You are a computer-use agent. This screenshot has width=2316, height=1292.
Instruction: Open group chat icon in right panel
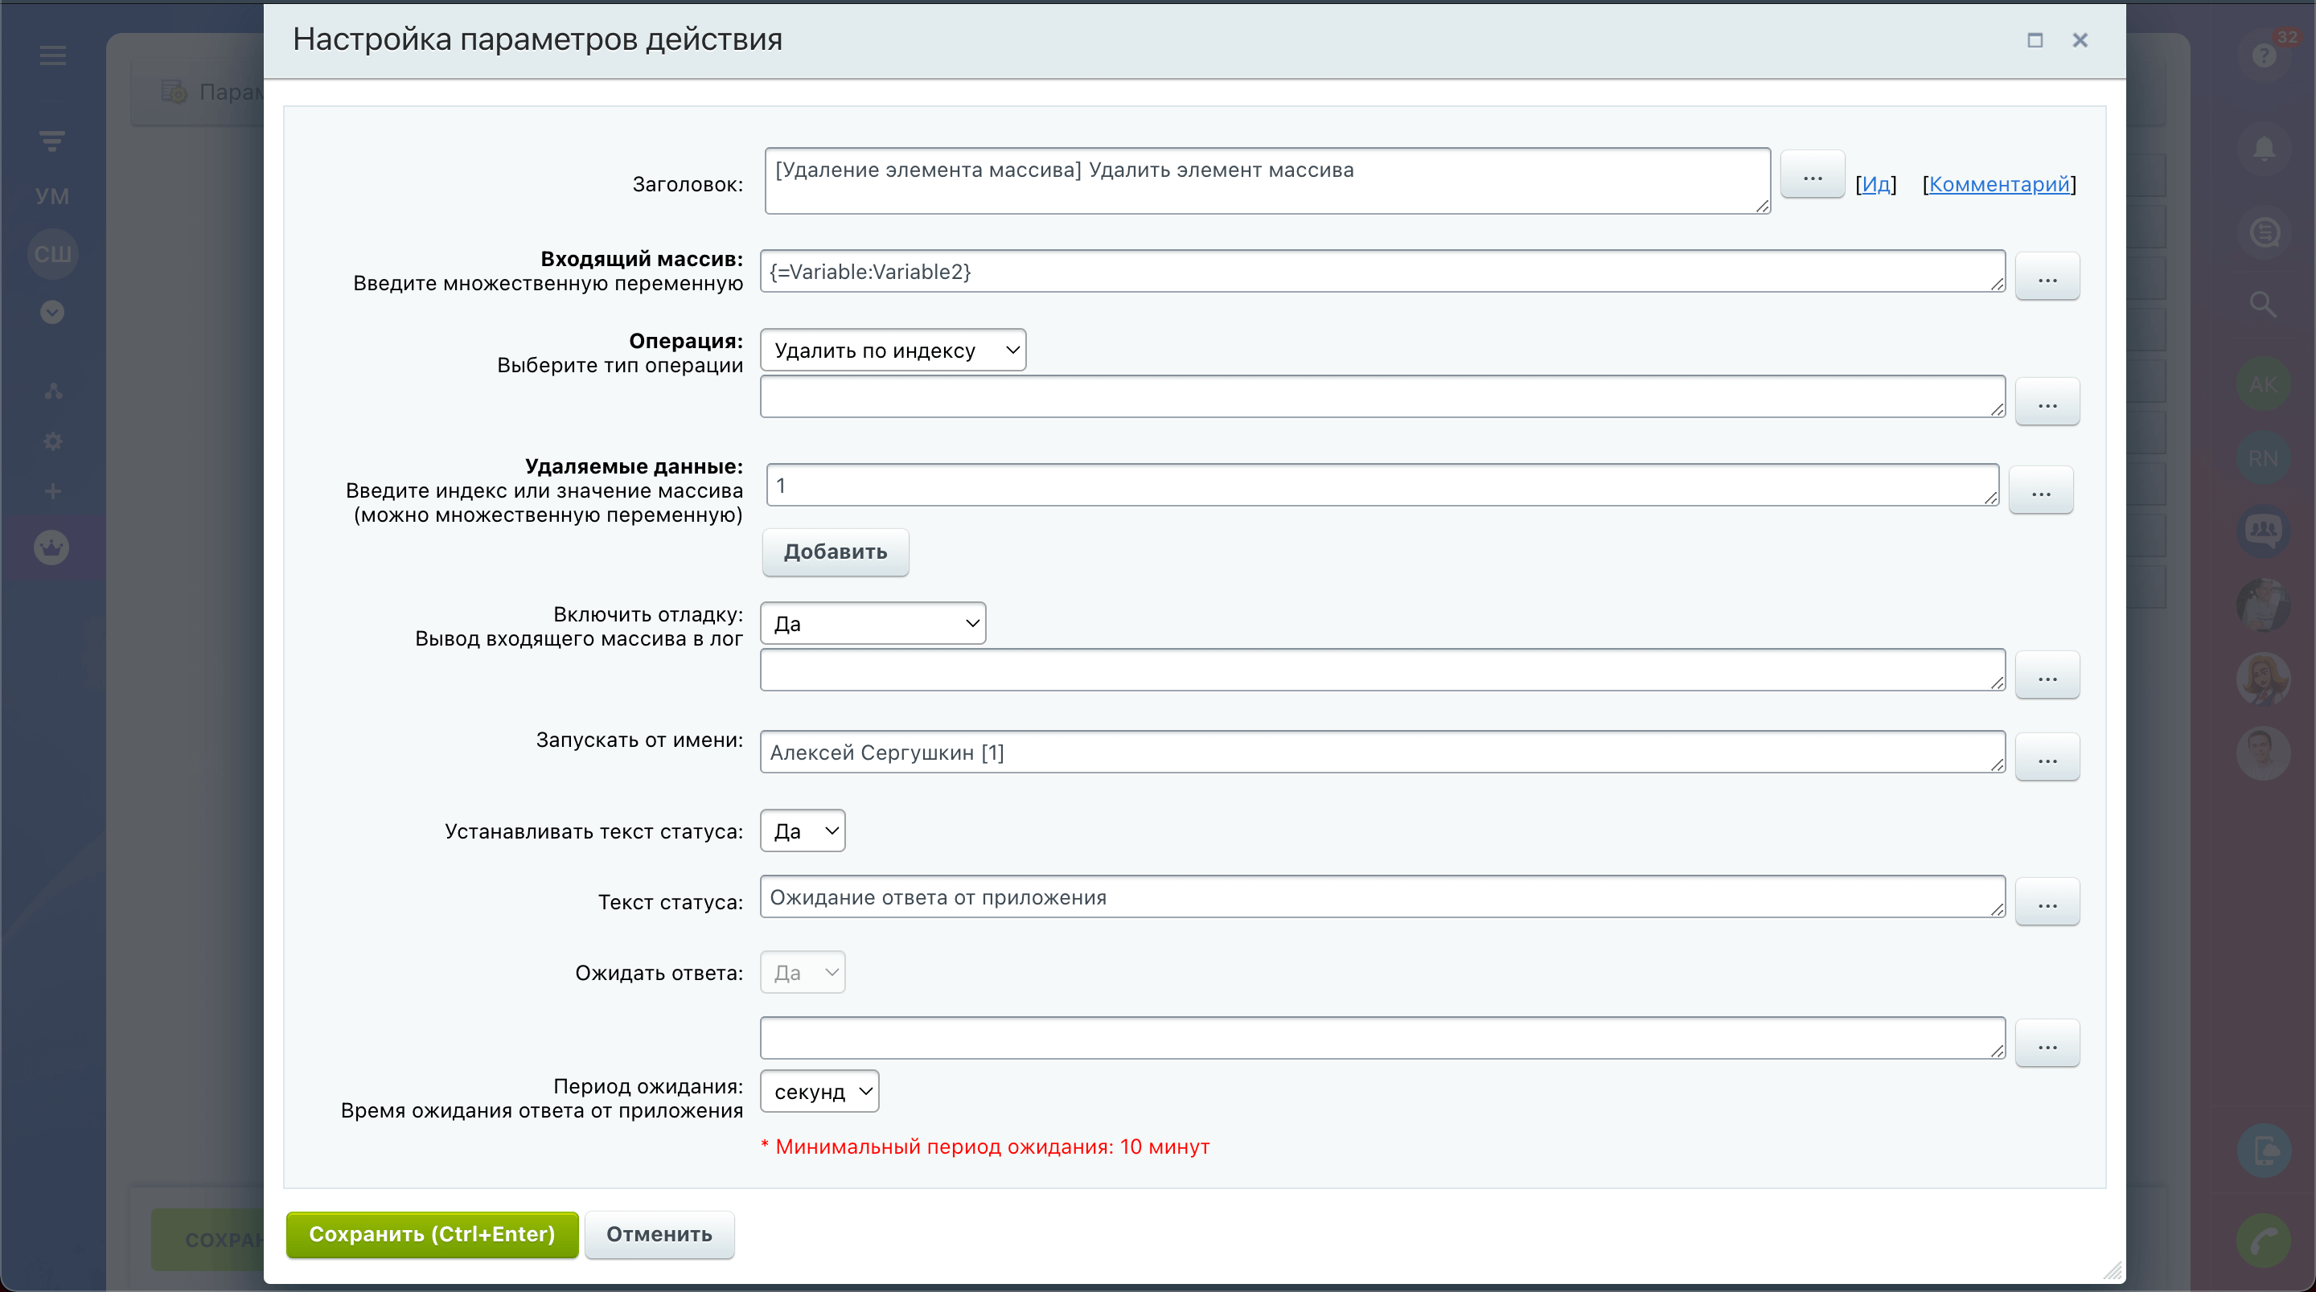click(2263, 531)
